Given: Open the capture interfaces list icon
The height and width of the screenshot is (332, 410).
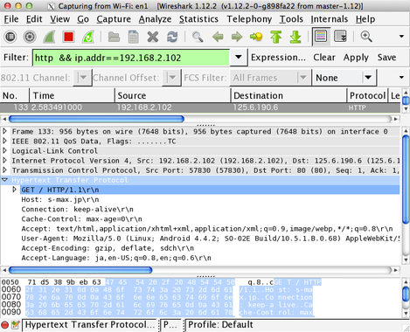Looking at the screenshot, I should (x=10, y=37).
